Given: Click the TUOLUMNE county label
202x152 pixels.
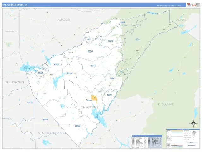Looking at the screenshot, I should [x=165, y=104].
